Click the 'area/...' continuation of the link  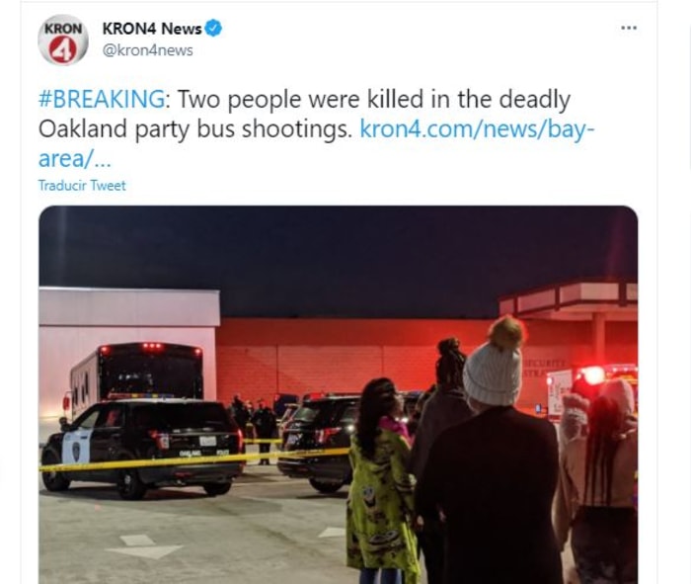tap(74, 158)
